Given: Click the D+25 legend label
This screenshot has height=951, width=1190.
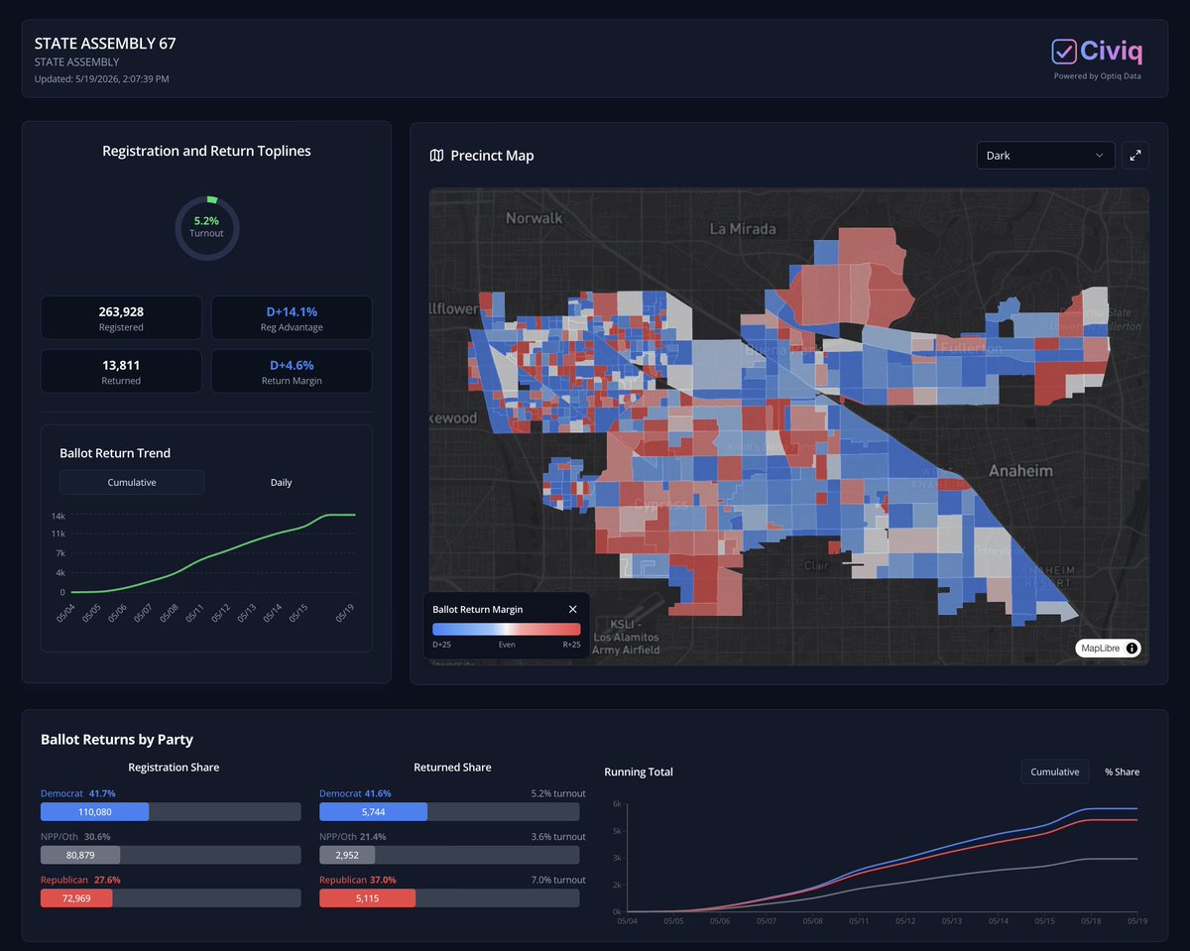Looking at the screenshot, I should [x=442, y=645].
